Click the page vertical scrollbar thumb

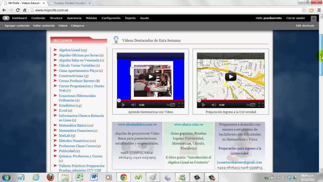pyautogui.click(x=321, y=55)
